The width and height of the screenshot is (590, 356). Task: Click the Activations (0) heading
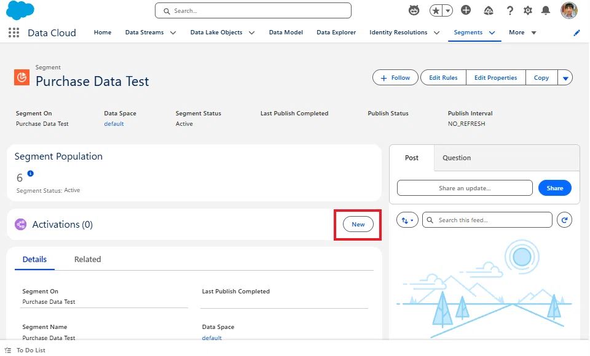(x=63, y=225)
